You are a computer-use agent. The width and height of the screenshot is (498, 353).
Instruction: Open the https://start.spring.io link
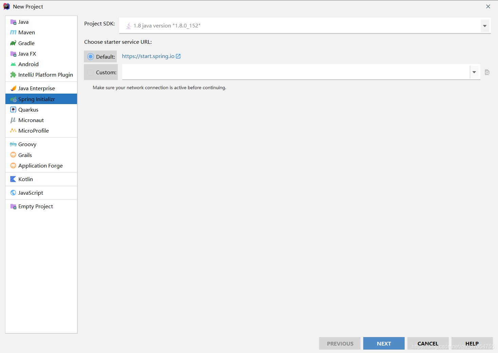(148, 56)
